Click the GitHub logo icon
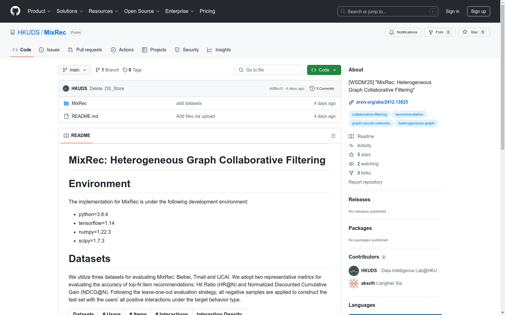505x315 pixels. [15, 11]
